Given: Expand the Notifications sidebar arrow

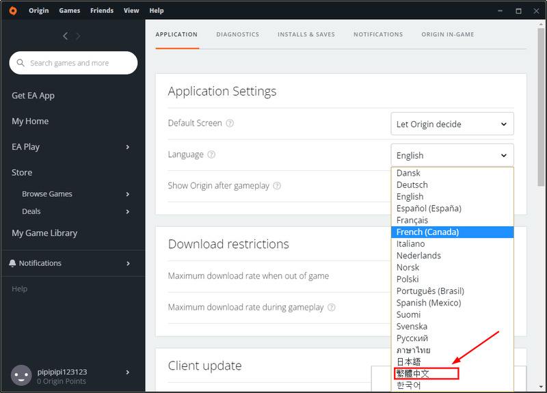Looking at the screenshot, I should pyautogui.click(x=128, y=263).
